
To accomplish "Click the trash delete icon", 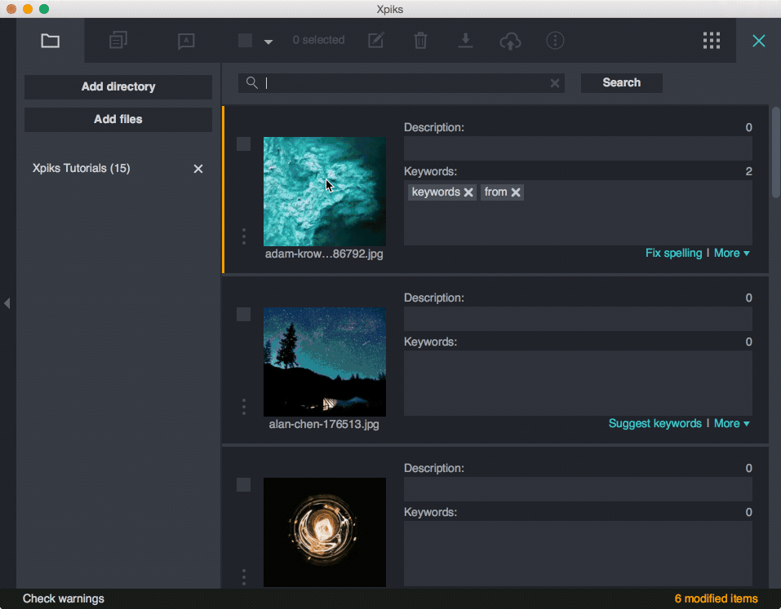I will (x=420, y=41).
